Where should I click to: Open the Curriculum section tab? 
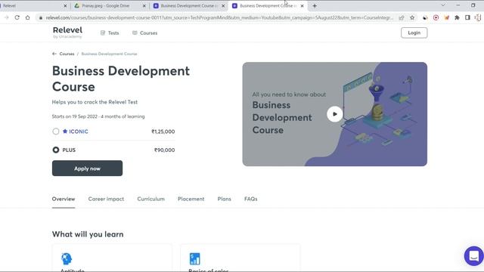tap(150, 199)
